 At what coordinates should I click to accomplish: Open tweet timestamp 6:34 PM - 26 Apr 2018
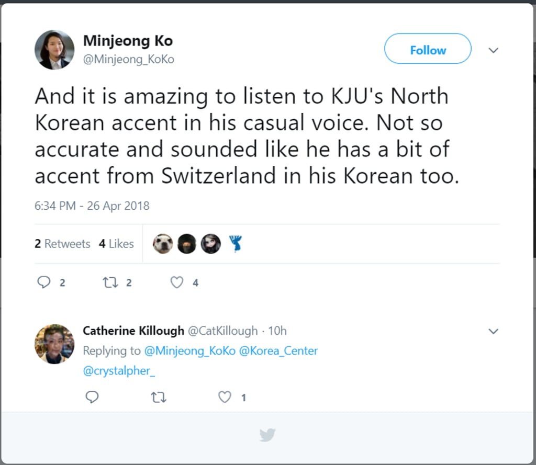[x=92, y=206]
